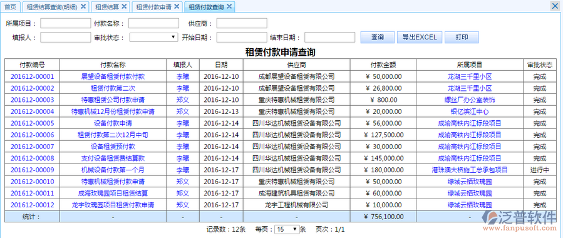Click the close-all X icon at top right

(x=555, y=6)
